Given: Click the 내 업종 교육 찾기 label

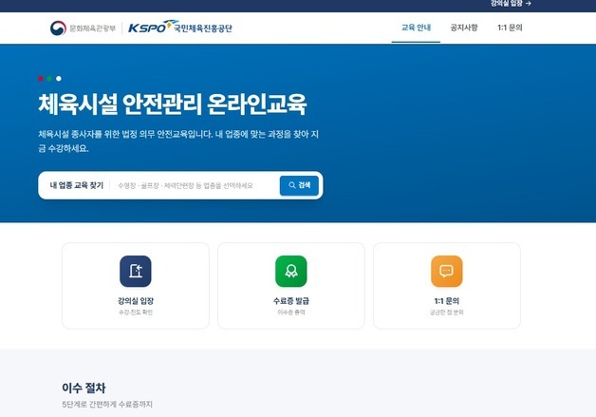Looking at the screenshot, I should (77, 185).
